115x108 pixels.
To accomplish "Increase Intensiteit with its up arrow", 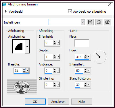I will [x=85, y=70].
